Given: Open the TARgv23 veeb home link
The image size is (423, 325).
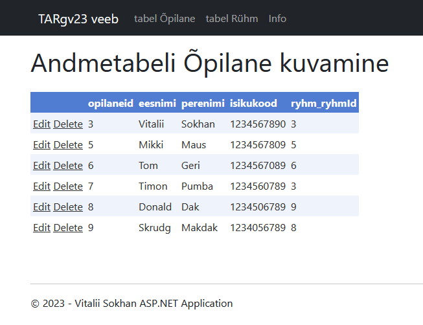Looking at the screenshot, I should coord(78,19).
